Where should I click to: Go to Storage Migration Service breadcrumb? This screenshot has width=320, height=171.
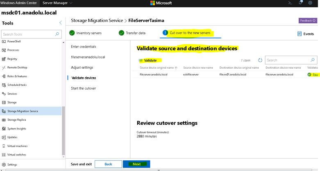pyautogui.click(x=97, y=20)
